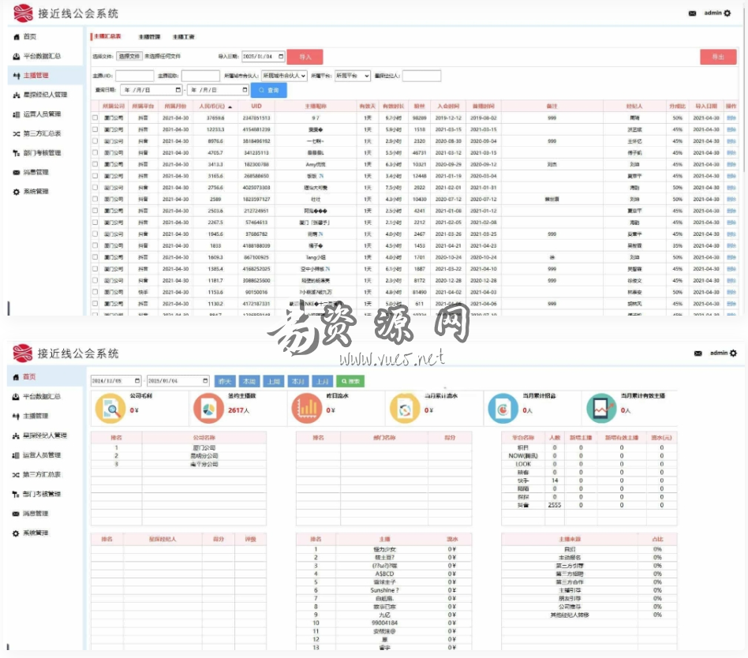748x658 pixels.
Task: Filter the dashboard by 本月
Action: pyautogui.click(x=298, y=381)
